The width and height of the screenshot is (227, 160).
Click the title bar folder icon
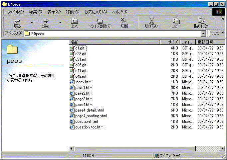tap(4, 4)
